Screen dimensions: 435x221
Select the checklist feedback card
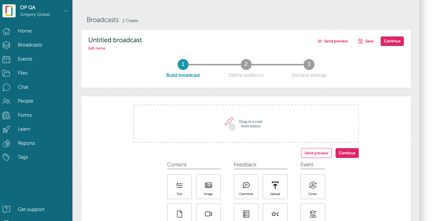tap(246, 212)
